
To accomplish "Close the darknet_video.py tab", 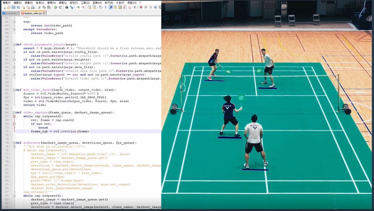I will (44, 13).
